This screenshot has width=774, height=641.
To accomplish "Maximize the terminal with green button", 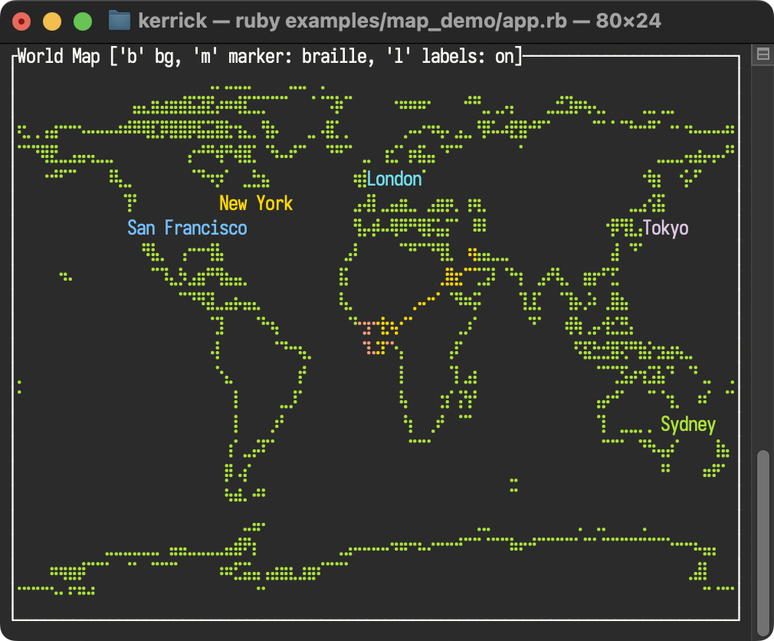I will point(83,21).
